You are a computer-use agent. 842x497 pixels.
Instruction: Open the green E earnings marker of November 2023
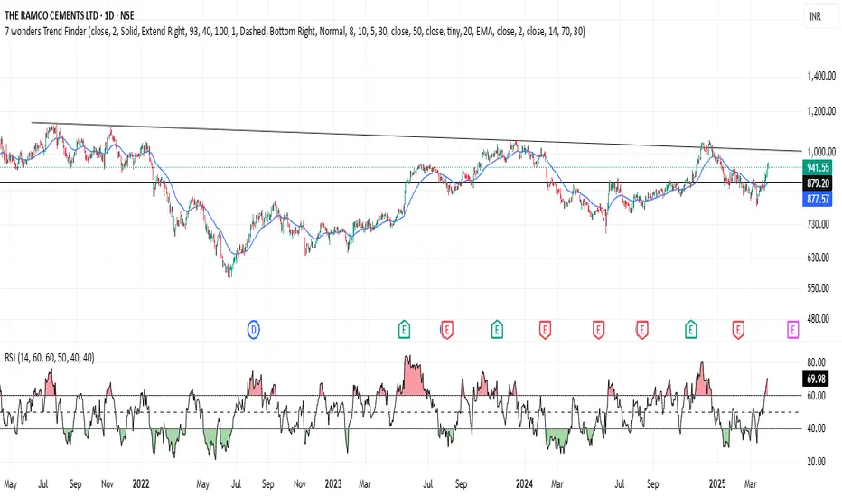[x=497, y=329]
